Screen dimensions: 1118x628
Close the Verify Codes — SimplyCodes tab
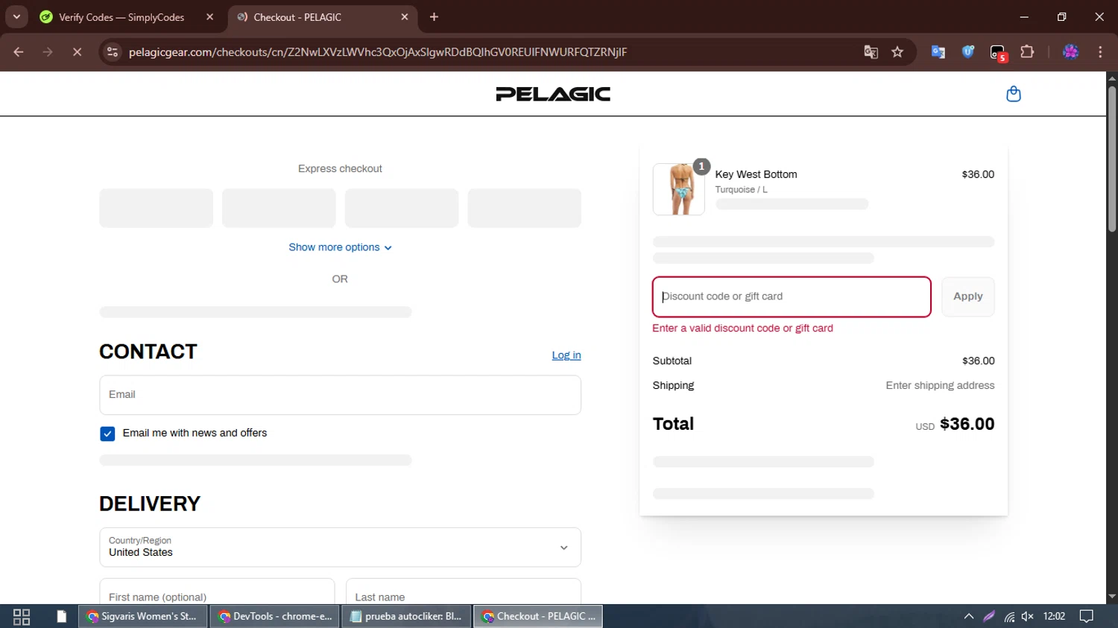click(x=209, y=17)
